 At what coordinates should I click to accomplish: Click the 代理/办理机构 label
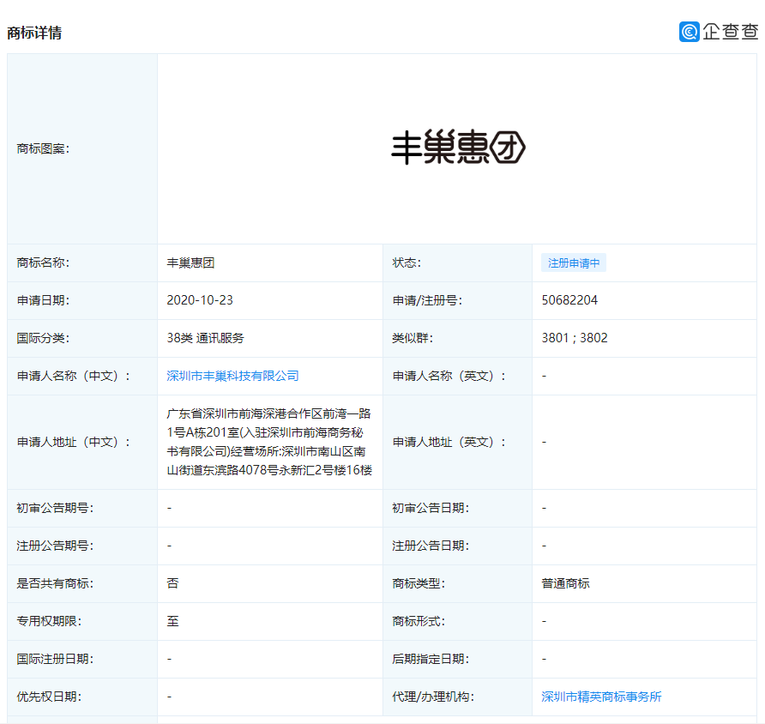[x=433, y=697]
